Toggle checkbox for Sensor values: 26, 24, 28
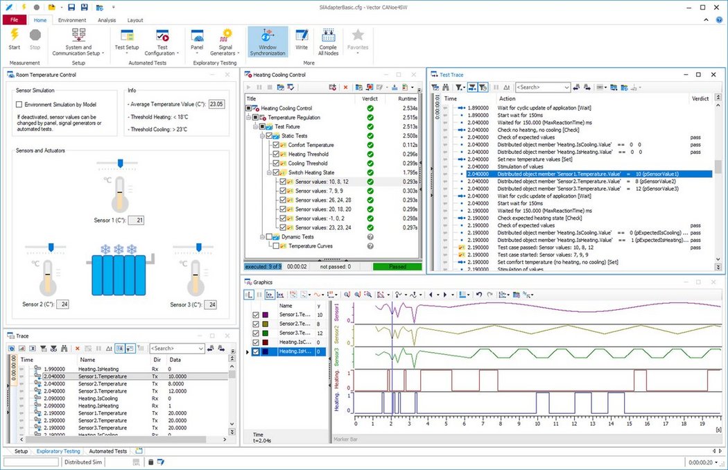This screenshot has height=470, width=728. (x=283, y=200)
